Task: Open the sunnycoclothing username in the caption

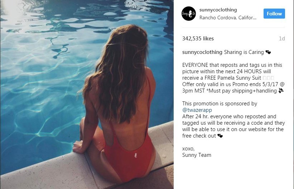Action: 202,52
